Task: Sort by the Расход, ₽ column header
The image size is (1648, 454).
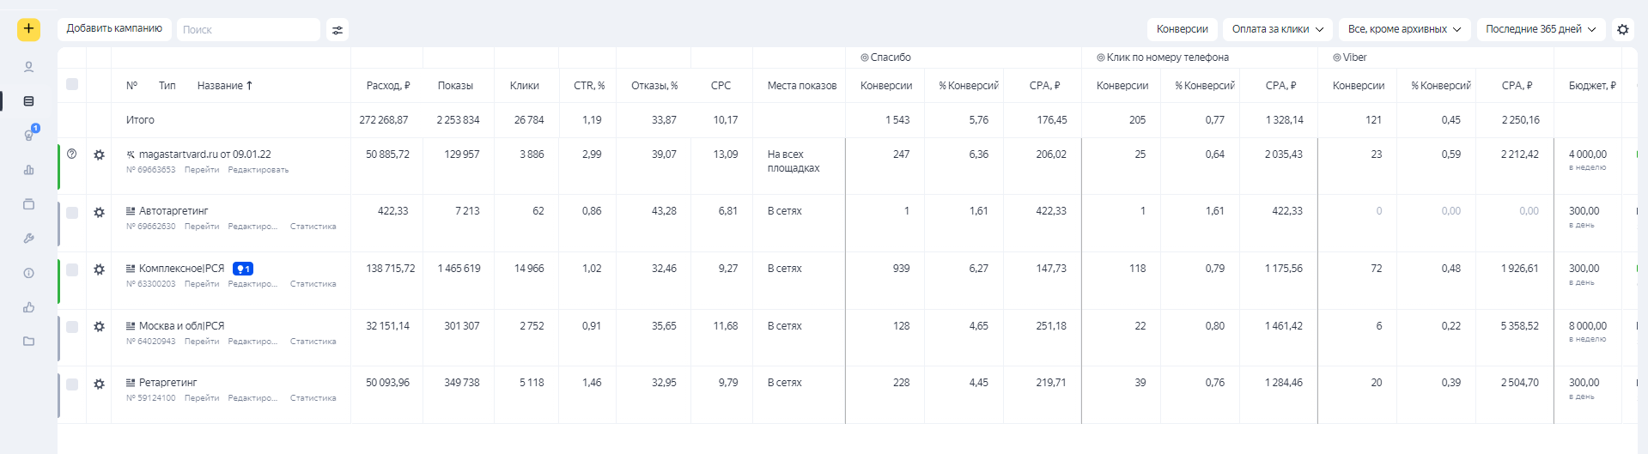Action: pyautogui.click(x=387, y=86)
